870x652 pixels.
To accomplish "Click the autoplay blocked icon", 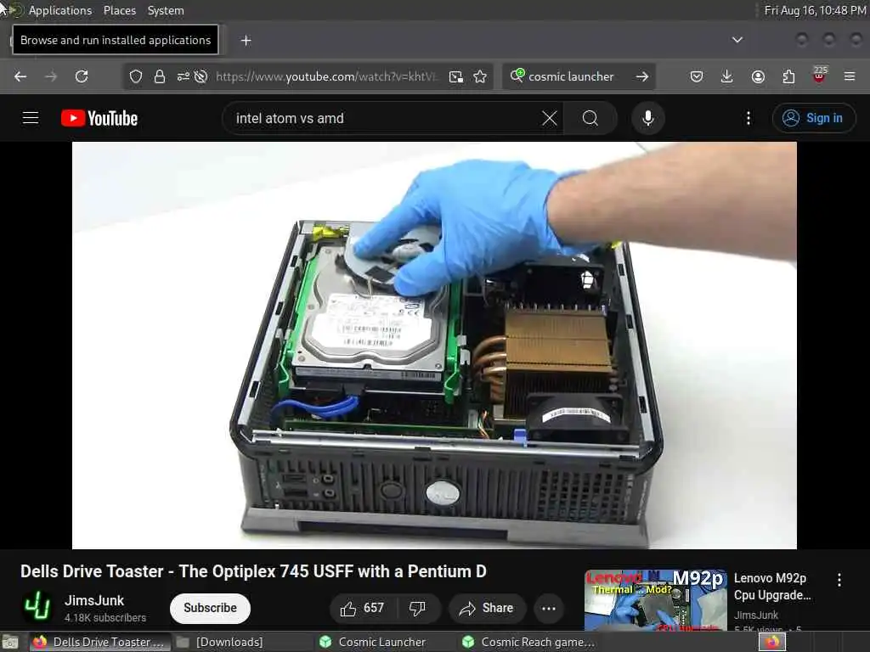I will [x=201, y=76].
